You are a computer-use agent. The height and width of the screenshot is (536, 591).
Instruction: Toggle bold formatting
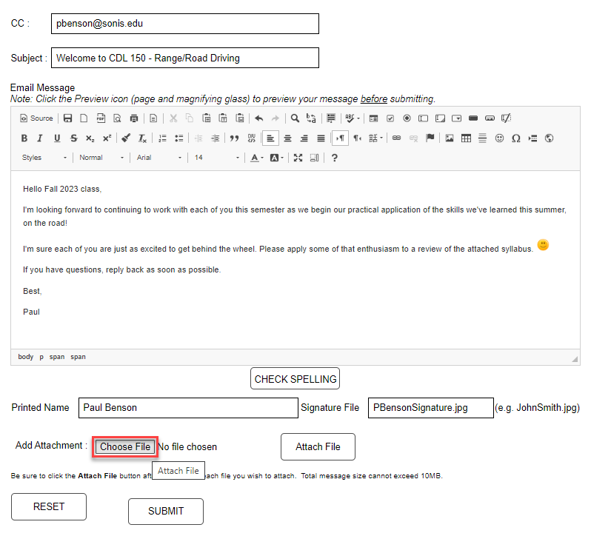(x=24, y=138)
